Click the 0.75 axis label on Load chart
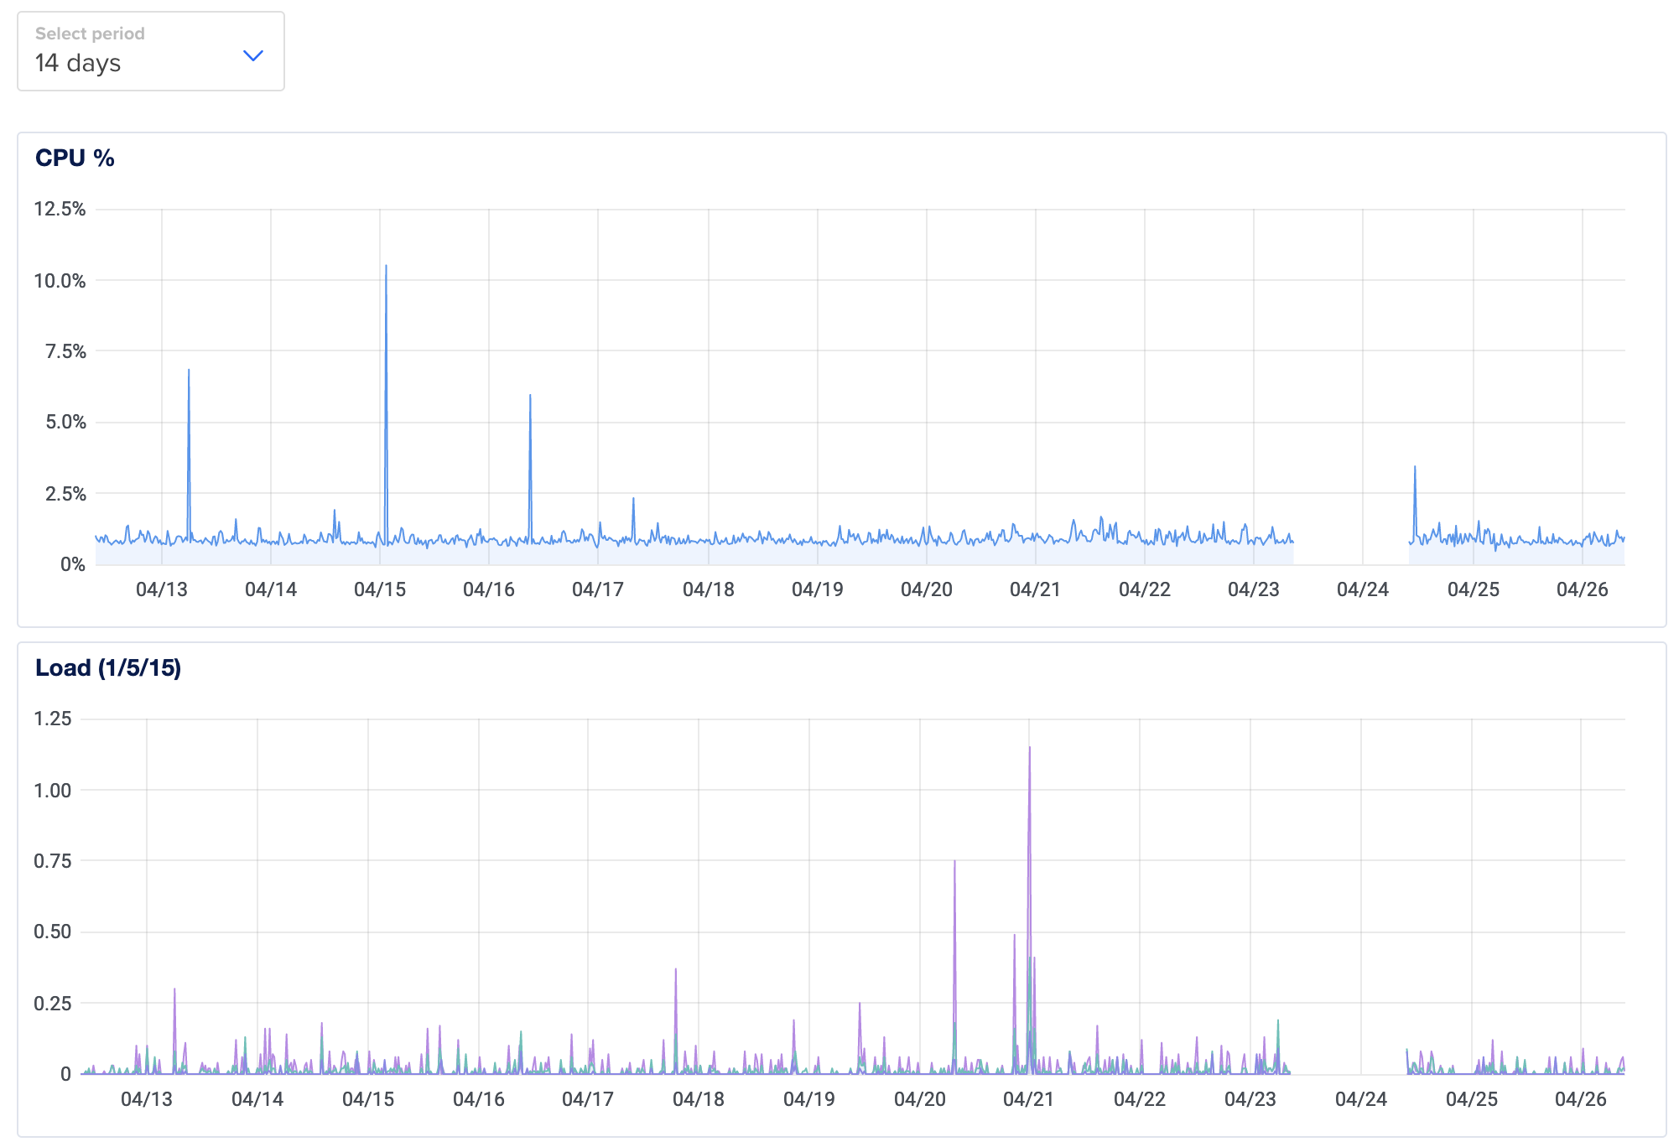 (53, 861)
